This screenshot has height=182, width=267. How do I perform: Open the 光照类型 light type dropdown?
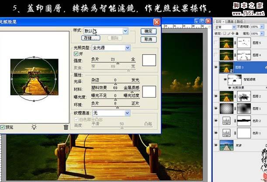coord(128,48)
